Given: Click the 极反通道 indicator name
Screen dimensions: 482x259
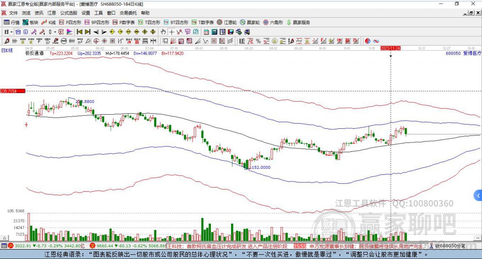Looking at the screenshot, I should click(x=34, y=54).
